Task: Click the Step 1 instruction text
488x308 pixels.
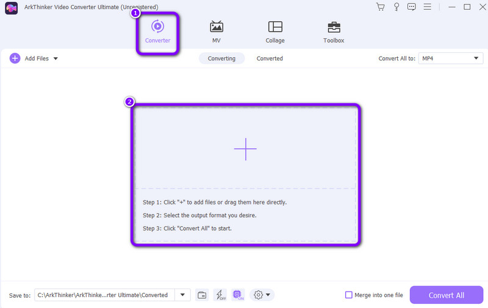Action: 215,202
